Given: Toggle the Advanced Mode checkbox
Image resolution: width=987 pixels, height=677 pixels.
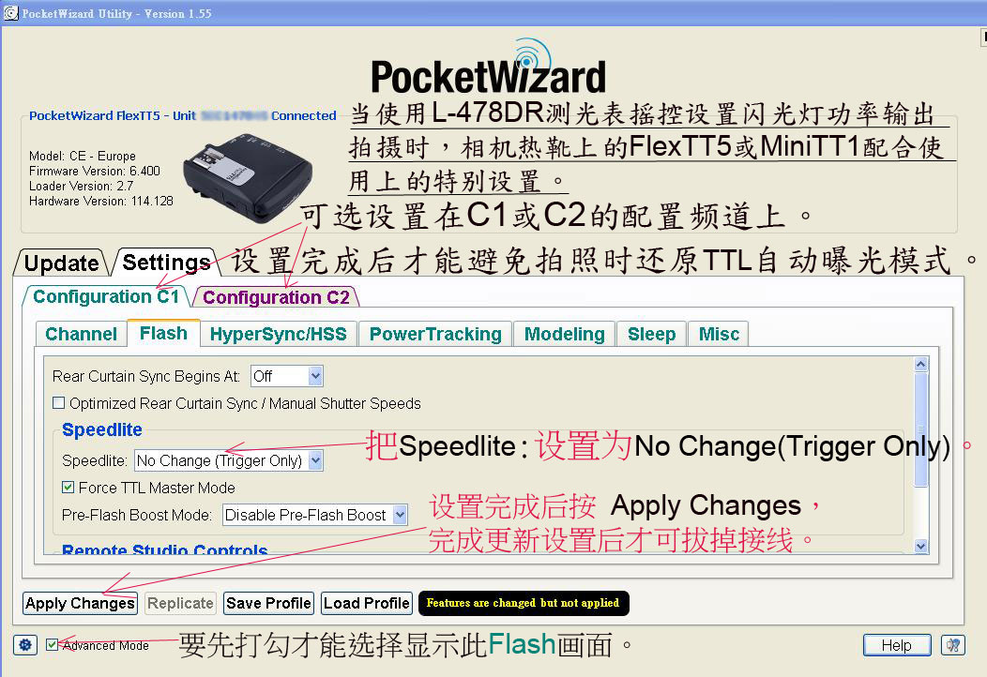Looking at the screenshot, I should pyautogui.click(x=53, y=644).
